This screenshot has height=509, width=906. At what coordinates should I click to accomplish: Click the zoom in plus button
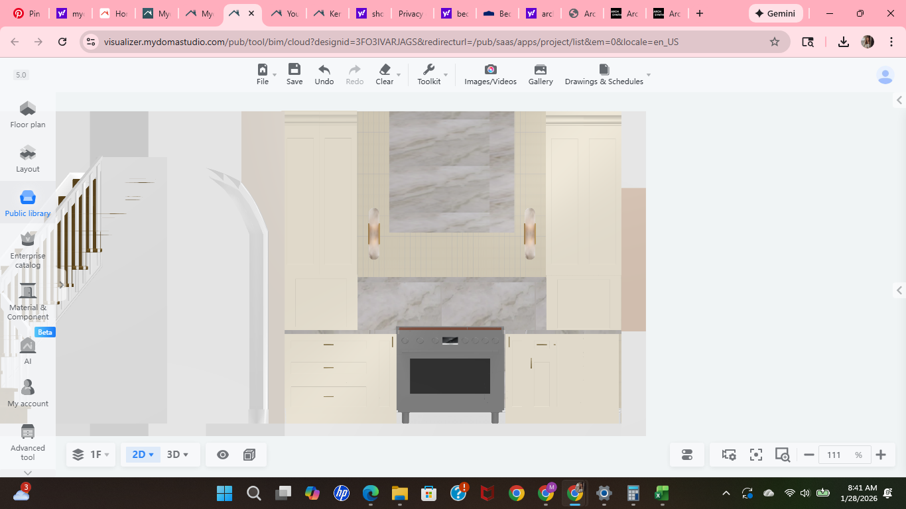tap(881, 455)
